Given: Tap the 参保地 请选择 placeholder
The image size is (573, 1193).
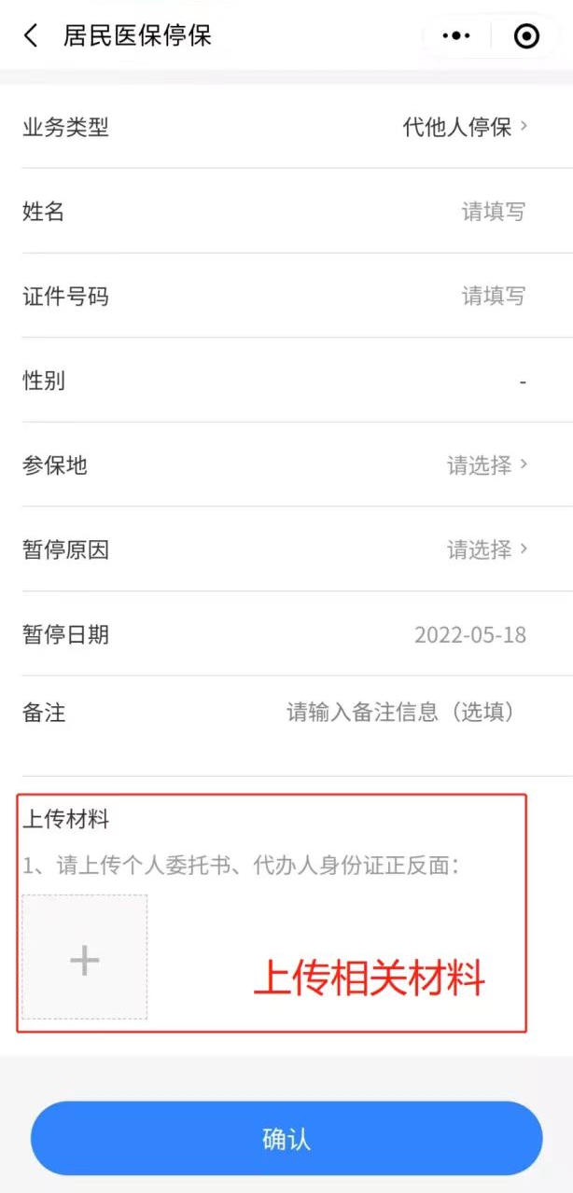Looking at the screenshot, I should (x=480, y=465).
